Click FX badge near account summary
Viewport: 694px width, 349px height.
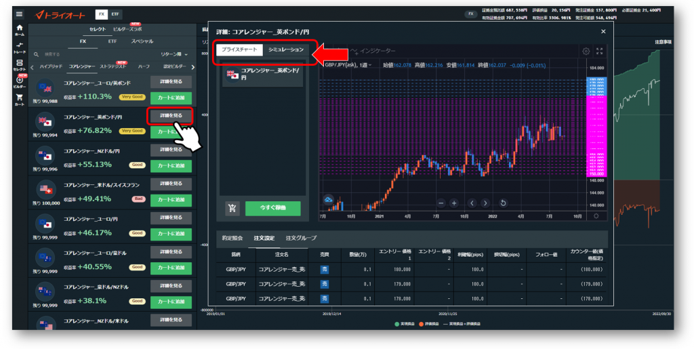[x=471, y=14]
